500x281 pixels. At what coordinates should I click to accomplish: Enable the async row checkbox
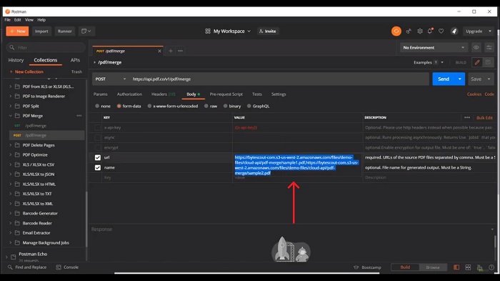(98, 137)
